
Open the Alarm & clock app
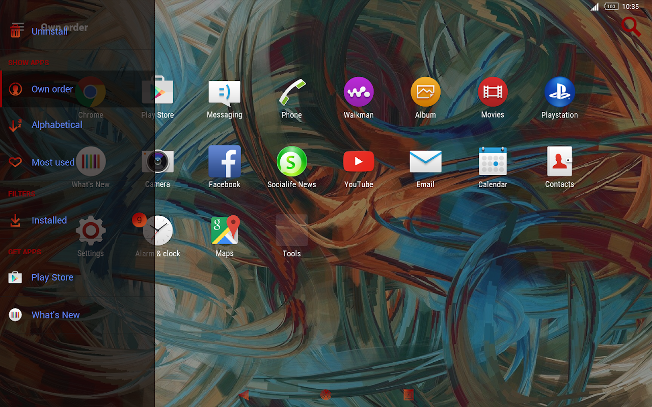pyautogui.click(x=157, y=237)
